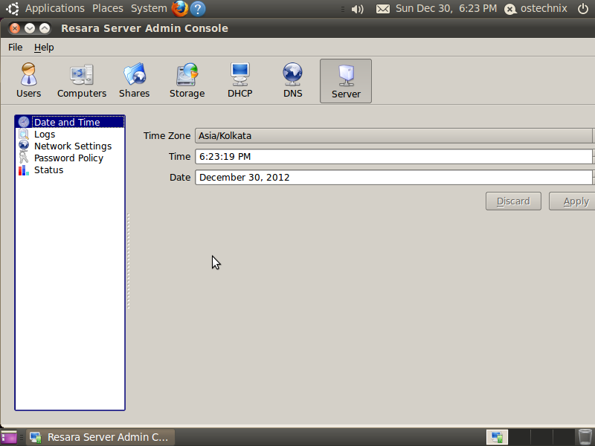Click the Date input field
Image resolution: width=595 pixels, height=446 pixels.
click(x=395, y=178)
